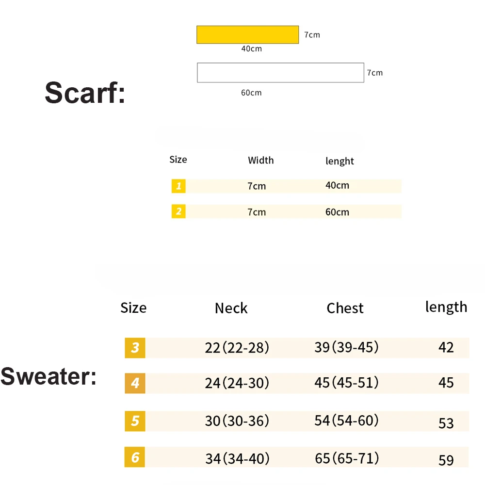Click the white 60cm scarf rectangle
The image size is (485, 485).
click(x=280, y=72)
